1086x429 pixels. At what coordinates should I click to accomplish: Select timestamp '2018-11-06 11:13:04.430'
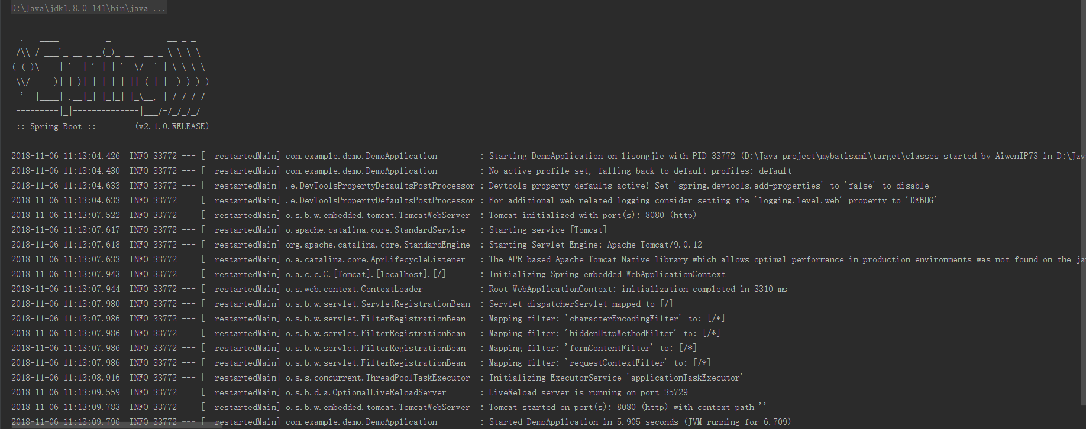66,171
